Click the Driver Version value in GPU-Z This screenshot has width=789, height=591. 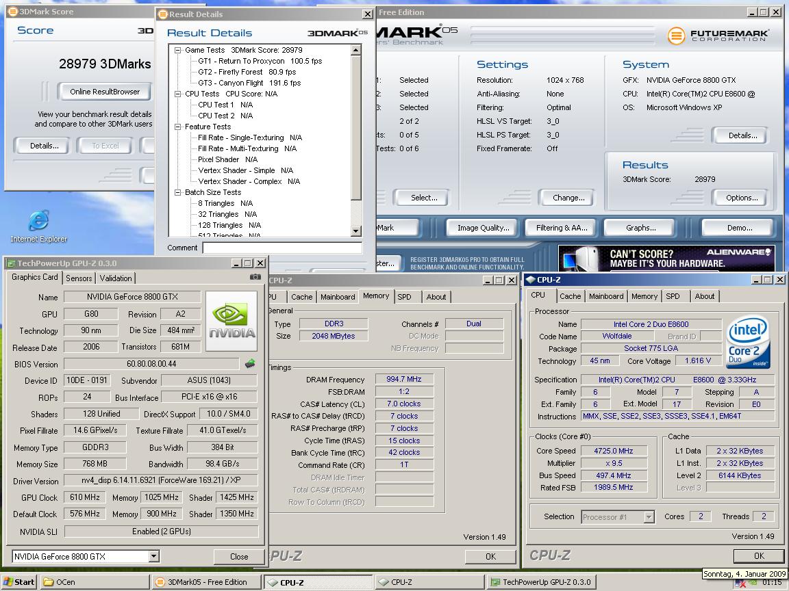[161, 480]
